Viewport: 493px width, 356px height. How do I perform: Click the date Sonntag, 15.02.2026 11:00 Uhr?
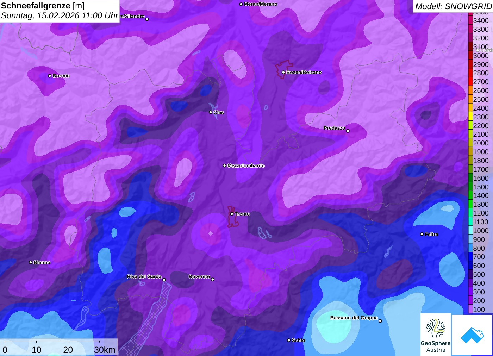point(60,16)
